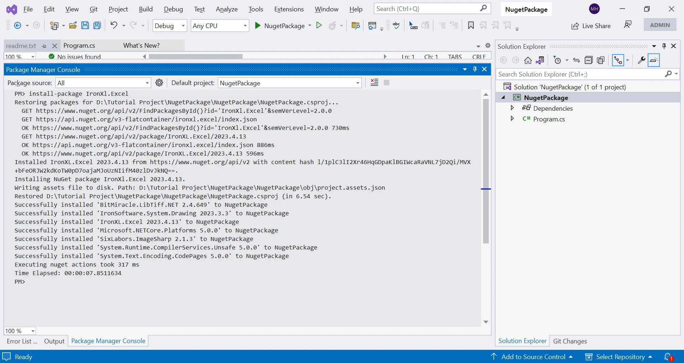The image size is (684, 363).
Task: Toggle file nesting view in Solution Explorer
Action: coord(618,60)
